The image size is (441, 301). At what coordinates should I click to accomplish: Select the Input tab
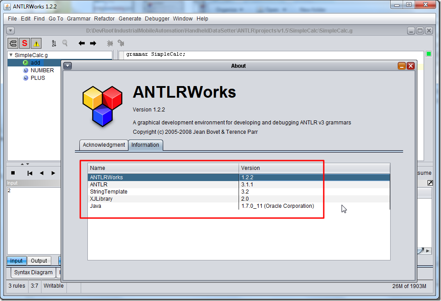(x=16, y=261)
